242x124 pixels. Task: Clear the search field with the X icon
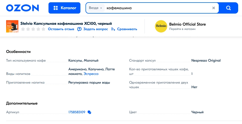click(x=214, y=8)
